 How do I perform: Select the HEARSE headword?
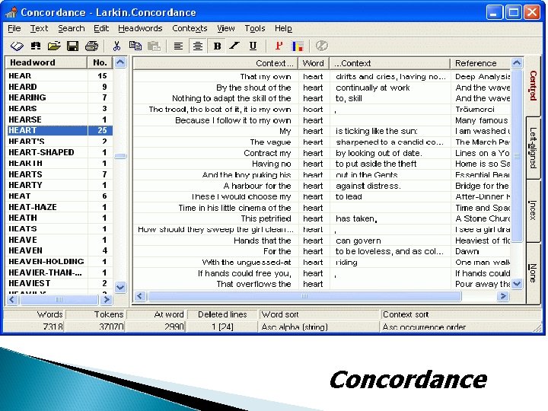pyautogui.click(x=59, y=119)
